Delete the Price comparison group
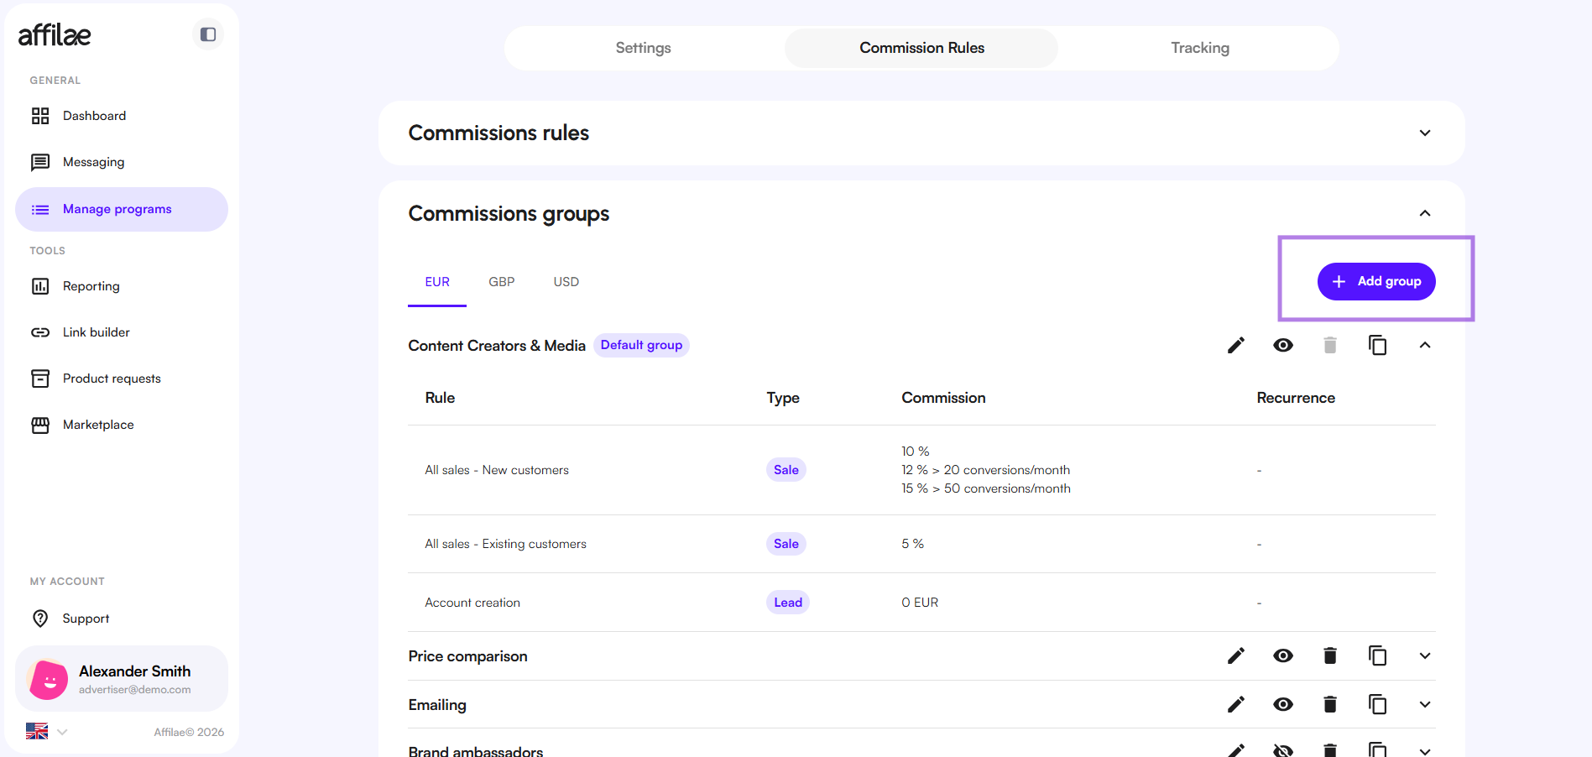Screen dimensions: 1592x757 (1330, 655)
